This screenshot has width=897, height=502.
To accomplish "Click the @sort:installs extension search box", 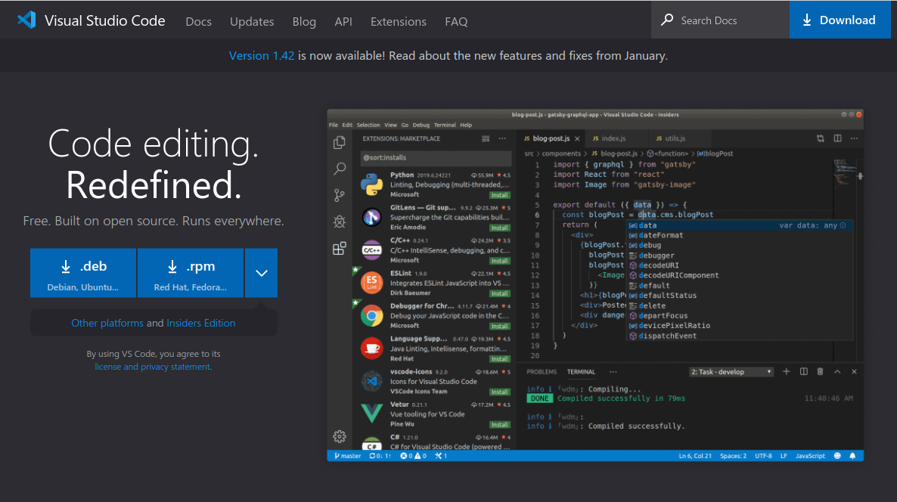I will coord(436,157).
